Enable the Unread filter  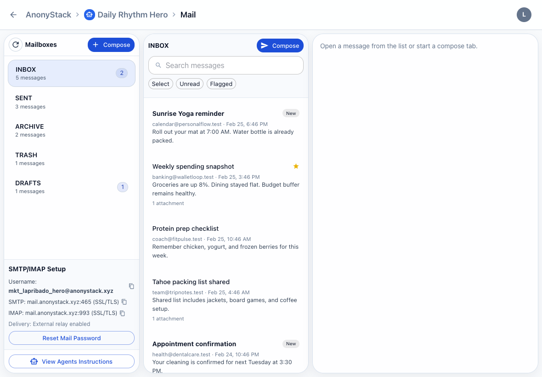(189, 84)
